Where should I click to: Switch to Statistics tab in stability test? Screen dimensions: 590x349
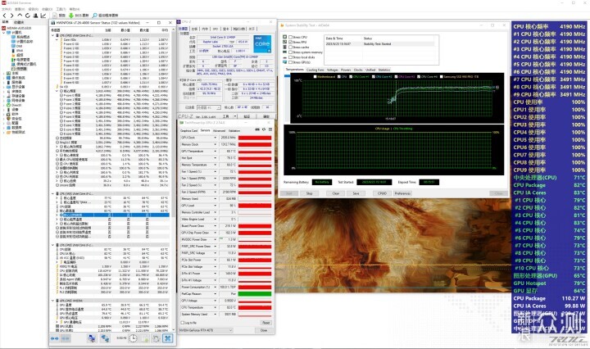click(384, 70)
